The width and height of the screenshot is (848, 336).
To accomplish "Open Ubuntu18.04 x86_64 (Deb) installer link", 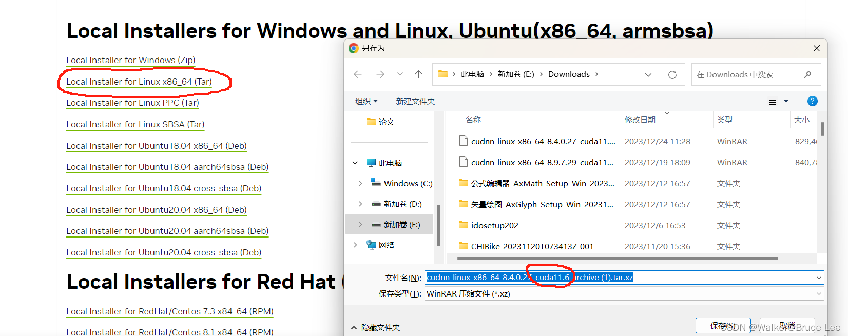I will tap(157, 146).
